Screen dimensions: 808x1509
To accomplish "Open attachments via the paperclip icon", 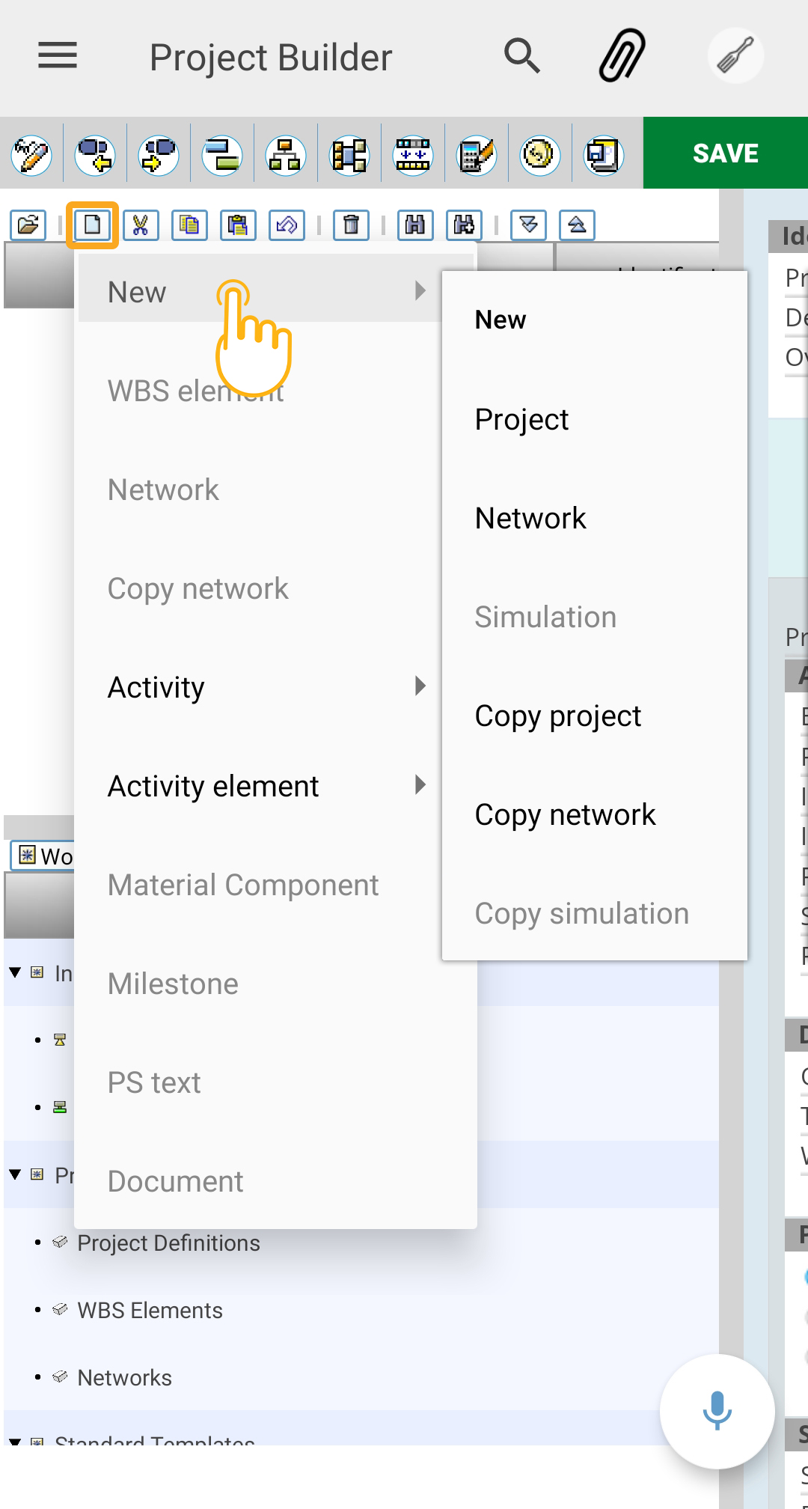I will pyautogui.click(x=622, y=55).
